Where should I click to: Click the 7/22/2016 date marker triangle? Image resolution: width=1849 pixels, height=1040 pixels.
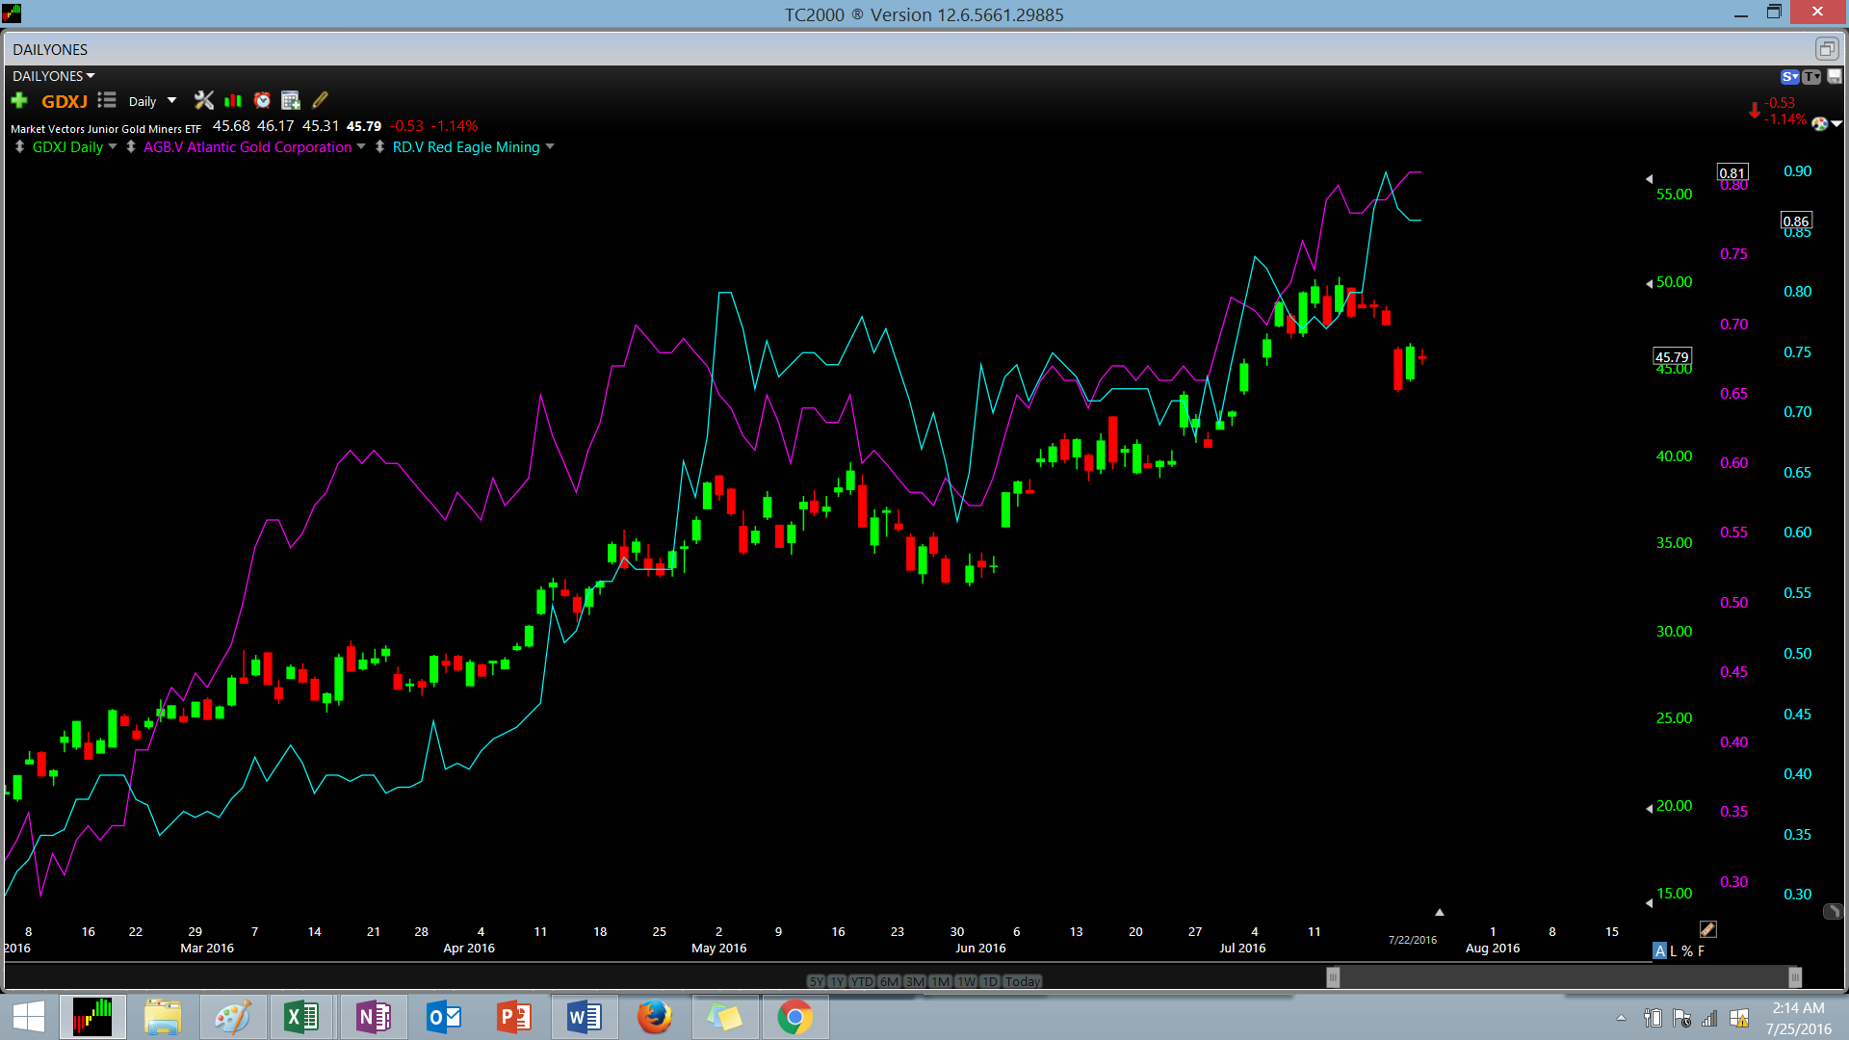coord(1440,912)
